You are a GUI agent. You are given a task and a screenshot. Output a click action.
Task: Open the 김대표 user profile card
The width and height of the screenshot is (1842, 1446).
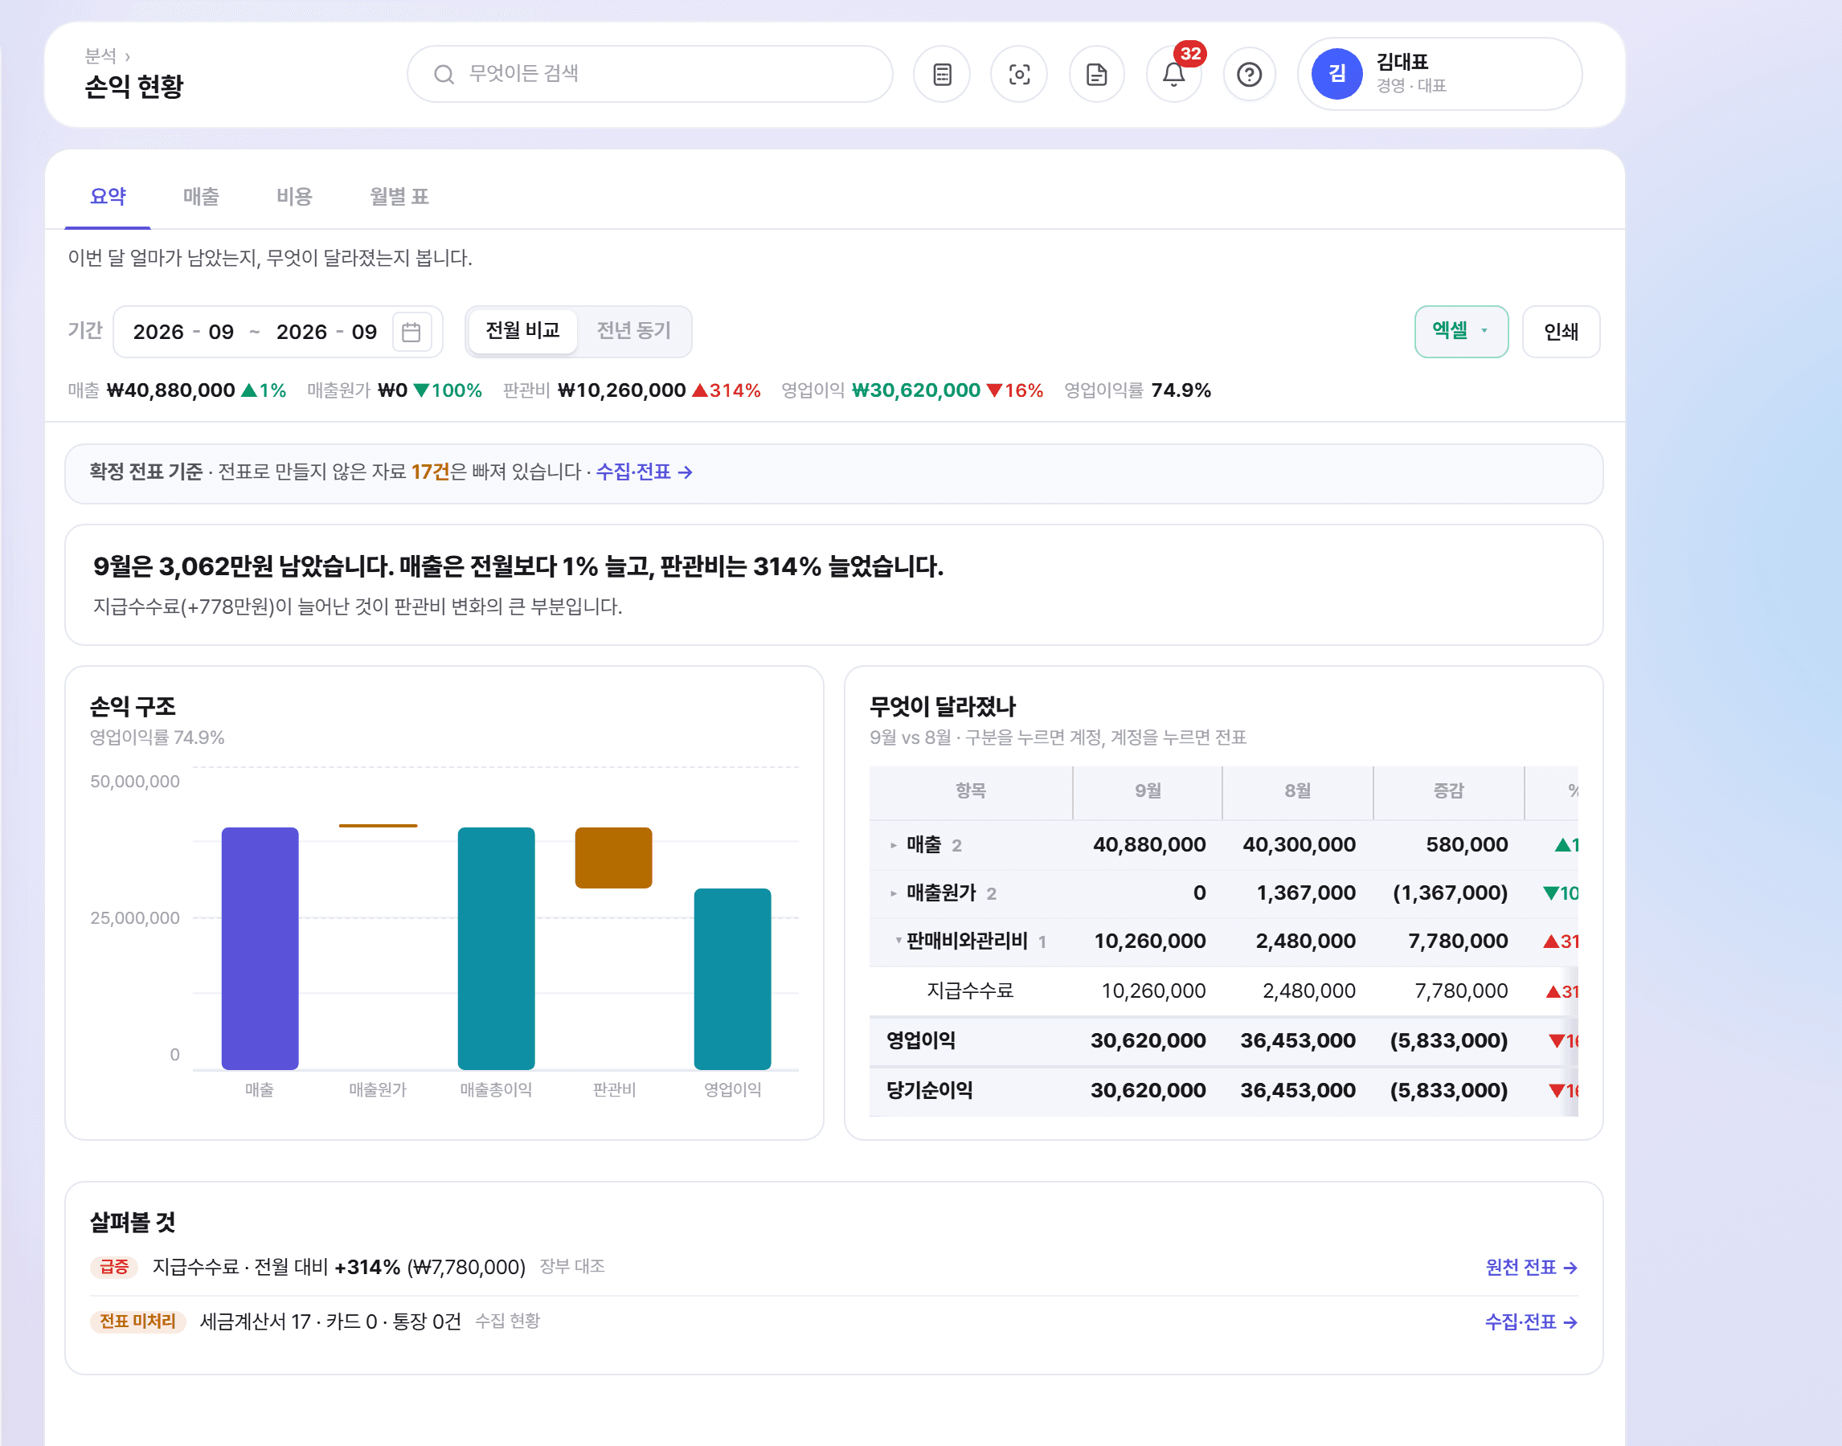pos(1439,74)
